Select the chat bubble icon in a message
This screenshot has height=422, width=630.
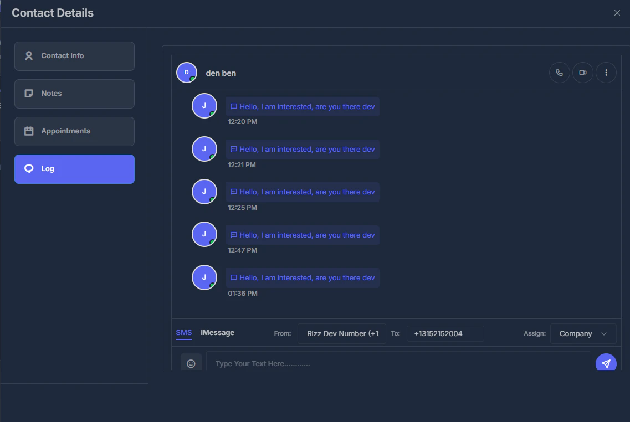click(233, 106)
